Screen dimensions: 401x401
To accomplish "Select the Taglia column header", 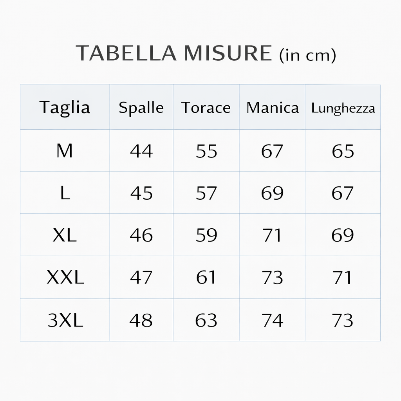I will click(65, 107).
